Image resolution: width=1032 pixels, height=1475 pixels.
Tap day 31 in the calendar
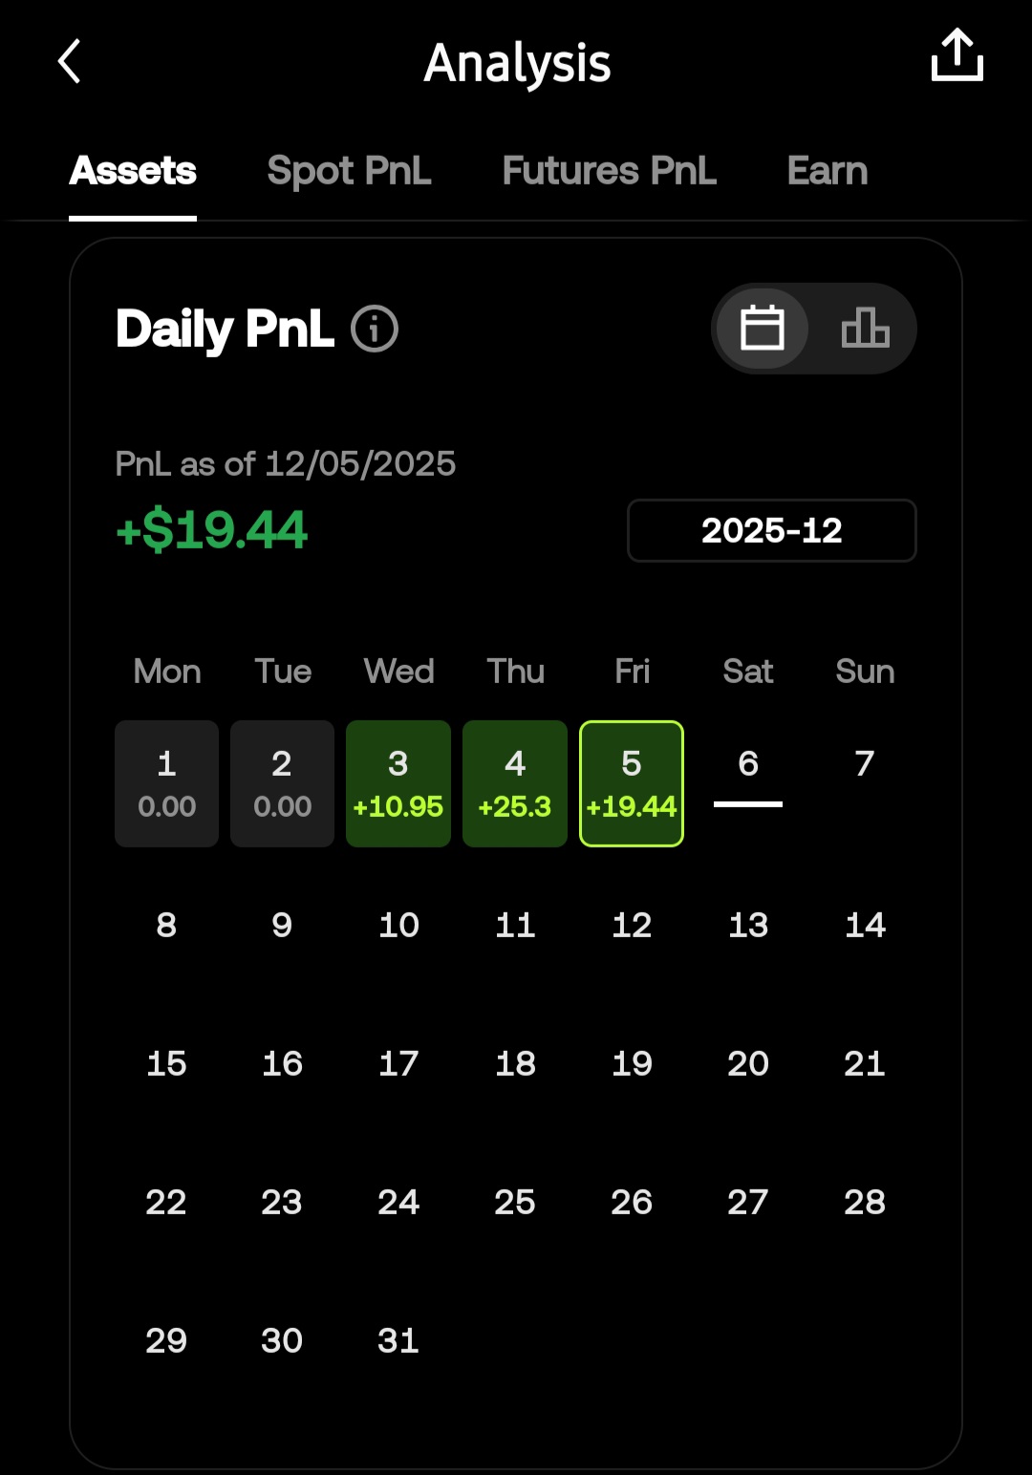(x=398, y=1340)
